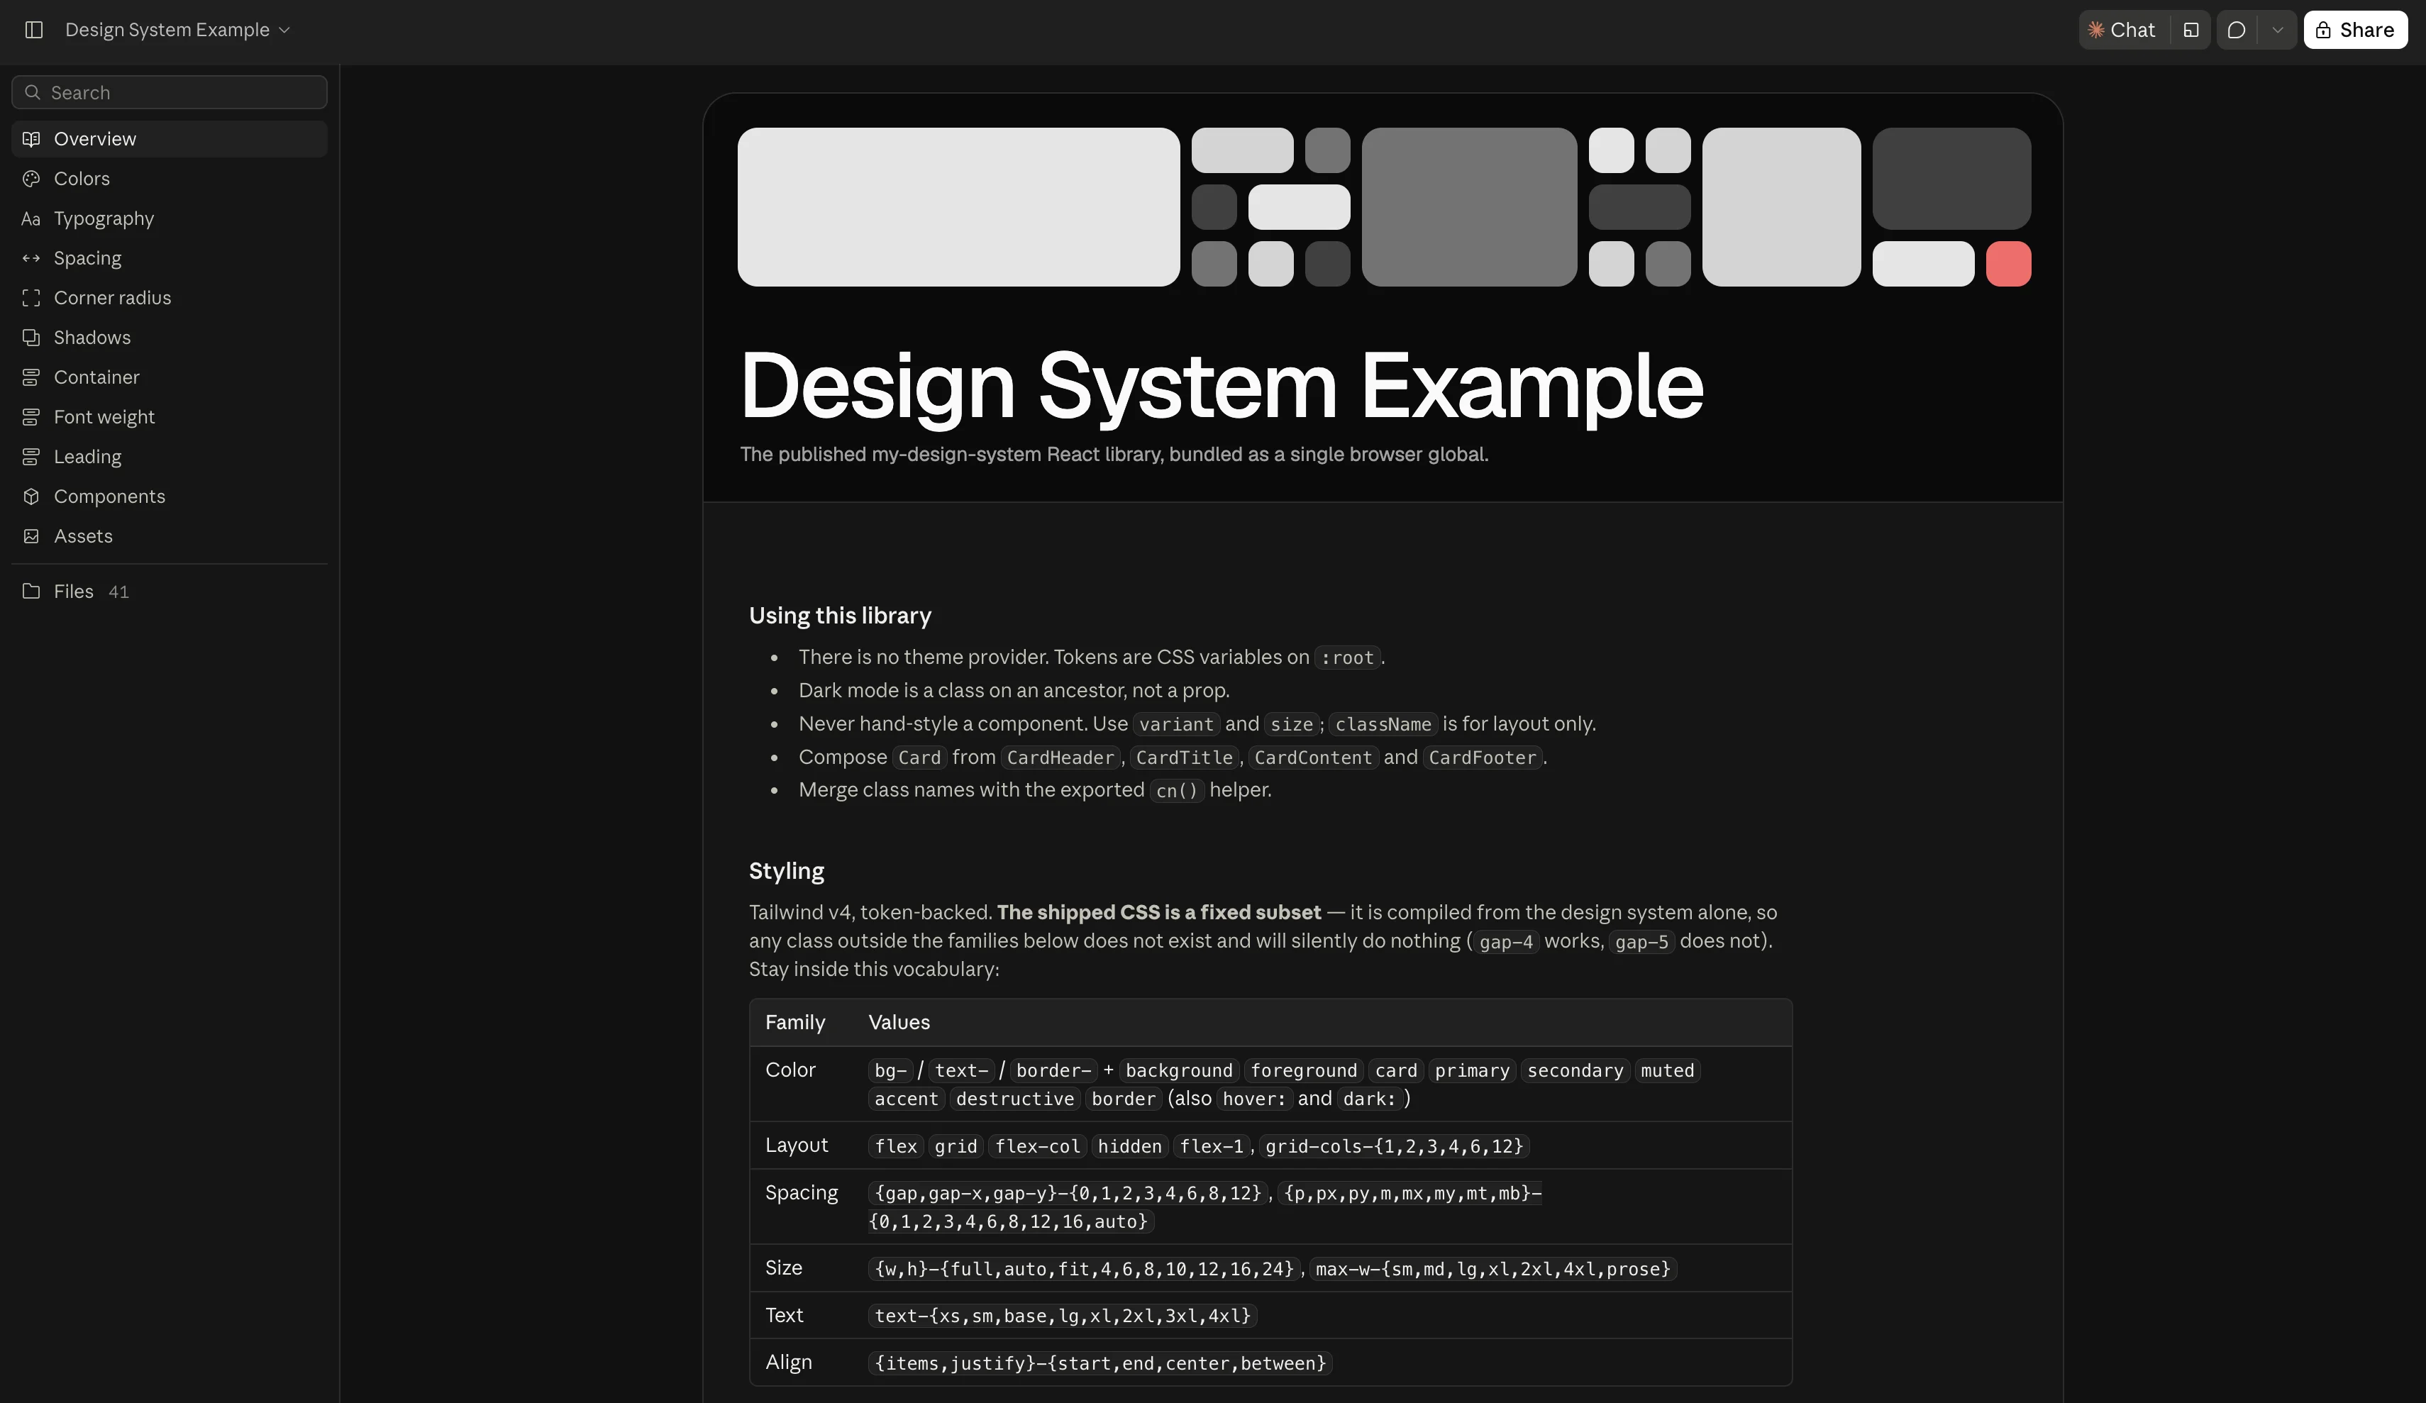Screen dimensions: 2426x1403
Task: Open the Colors palette icon
Action: [32, 179]
